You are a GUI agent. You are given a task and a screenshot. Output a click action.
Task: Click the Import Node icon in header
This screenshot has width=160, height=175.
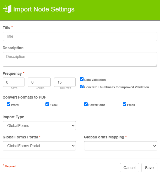pyautogui.click(x=7, y=9)
